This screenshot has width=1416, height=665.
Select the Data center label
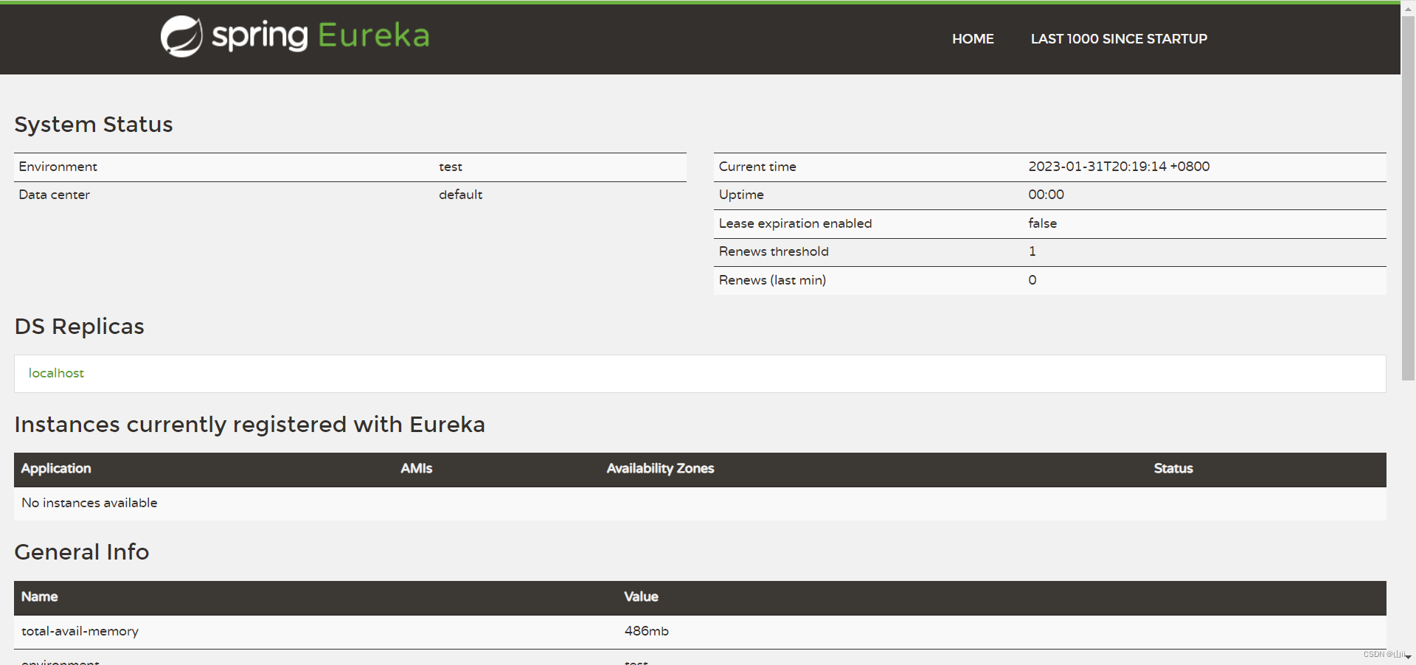55,195
